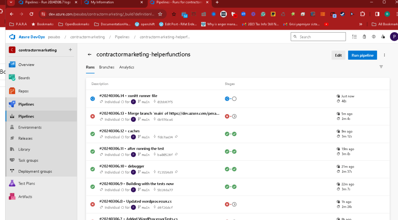The width and height of the screenshot is (398, 220).
Task: Open the help question mark icon
Action: pyautogui.click(x=373, y=37)
